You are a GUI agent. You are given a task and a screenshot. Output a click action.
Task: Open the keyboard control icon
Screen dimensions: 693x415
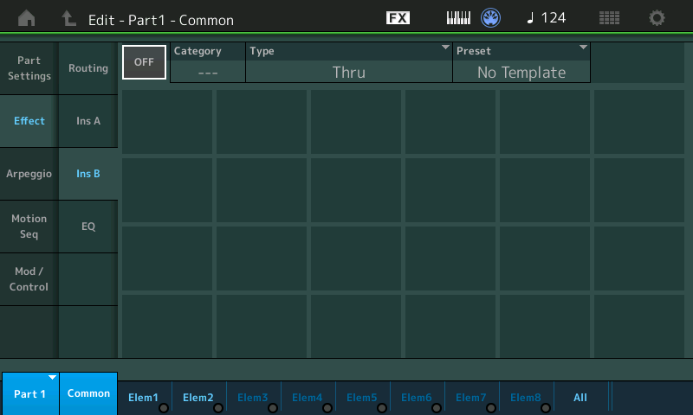click(x=458, y=18)
